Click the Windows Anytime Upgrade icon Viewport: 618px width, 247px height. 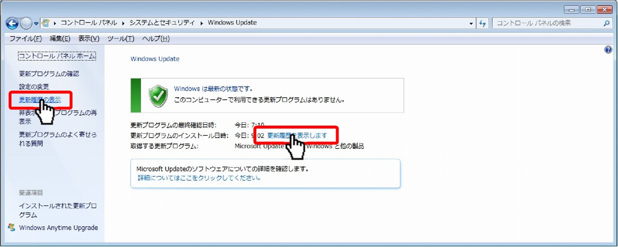(x=12, y=227)
